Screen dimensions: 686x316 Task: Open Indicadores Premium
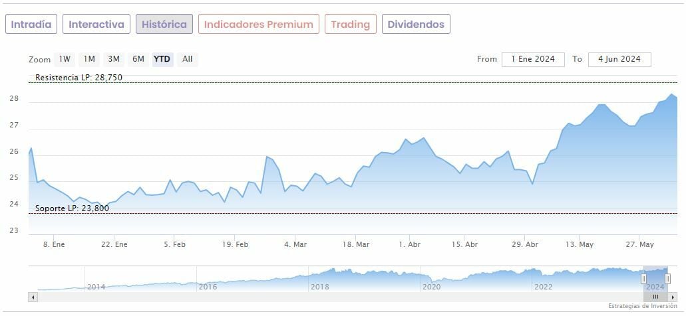point(258,25)
